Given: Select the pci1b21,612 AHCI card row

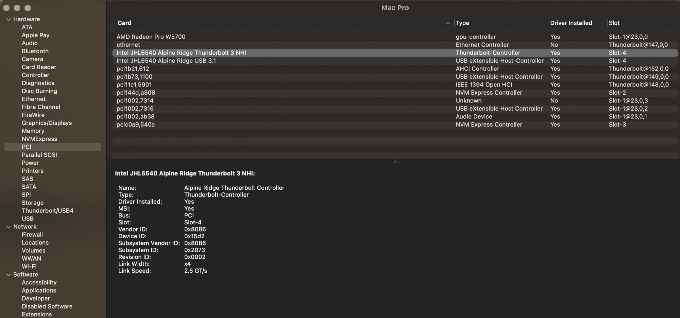Looking at the screenshot, I should coord(395,69).
